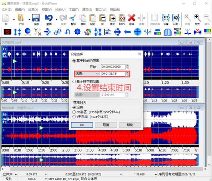Select the sample-based range (基于样本的范围) radio button
Screen dimensions: 212x181
pyautogui.click(x=74, y=81)
